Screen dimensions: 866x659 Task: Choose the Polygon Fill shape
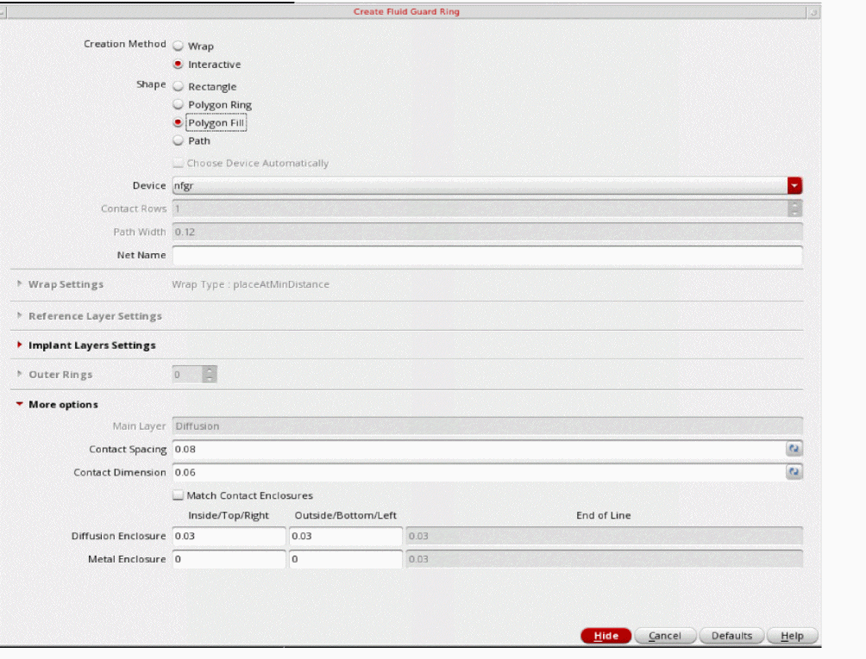click(178, 122)
